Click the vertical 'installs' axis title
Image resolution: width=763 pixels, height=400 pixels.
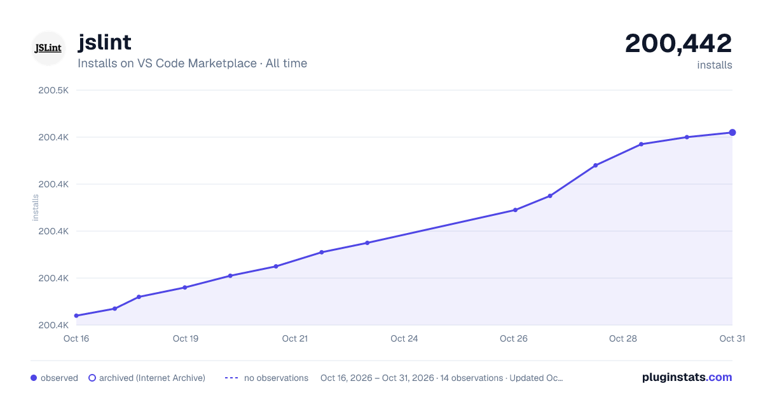[36, 207]
